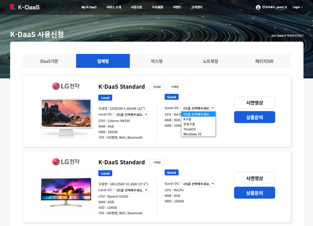This screenshot has height=226, width=313.
Task: Click second product's K-DaaS Standard title
Action: coord(122,162)
